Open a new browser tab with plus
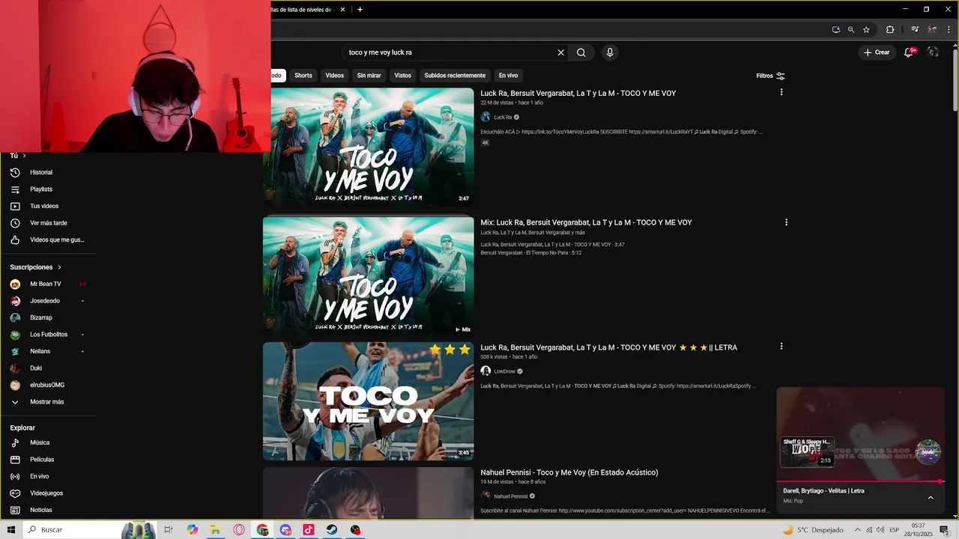This screenshot has height=539, width=959. [x=360, y=10]
